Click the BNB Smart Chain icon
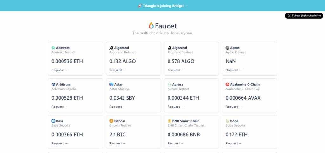Viewport: 325px width, 153px height. point(169,121)
